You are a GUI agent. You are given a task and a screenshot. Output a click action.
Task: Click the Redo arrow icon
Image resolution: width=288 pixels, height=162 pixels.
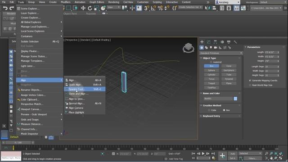[x=12, y=8]
